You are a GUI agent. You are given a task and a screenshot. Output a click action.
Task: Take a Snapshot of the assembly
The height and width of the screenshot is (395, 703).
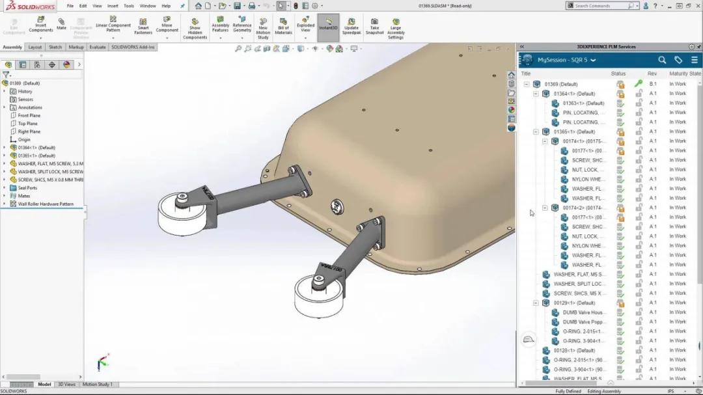(374, 25)
